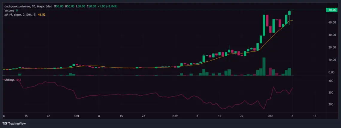Select 10.00 on the price axis
Image resolution: width=341 pixels, height=128 pixels.
click(331, 60)
